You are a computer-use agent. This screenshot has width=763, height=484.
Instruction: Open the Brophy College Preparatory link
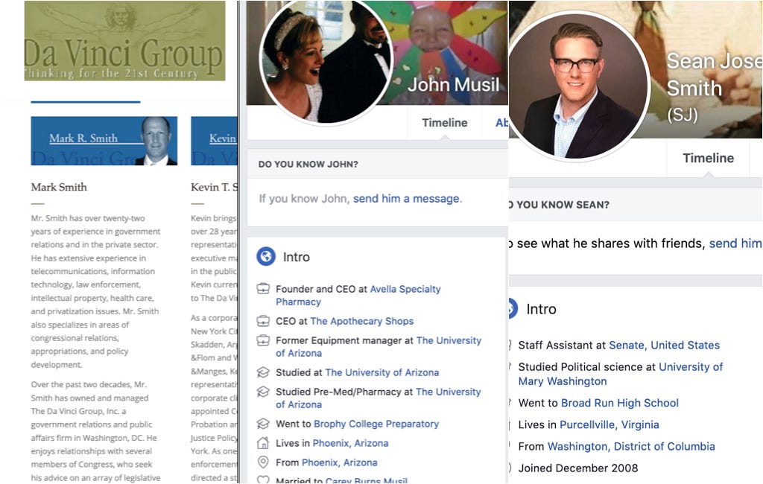376,424
